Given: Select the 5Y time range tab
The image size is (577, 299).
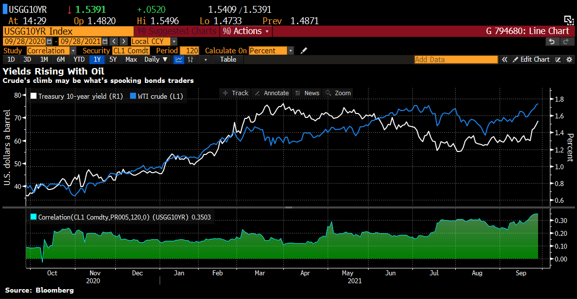Looking at the screenshot, I should (x=113, y=60).
